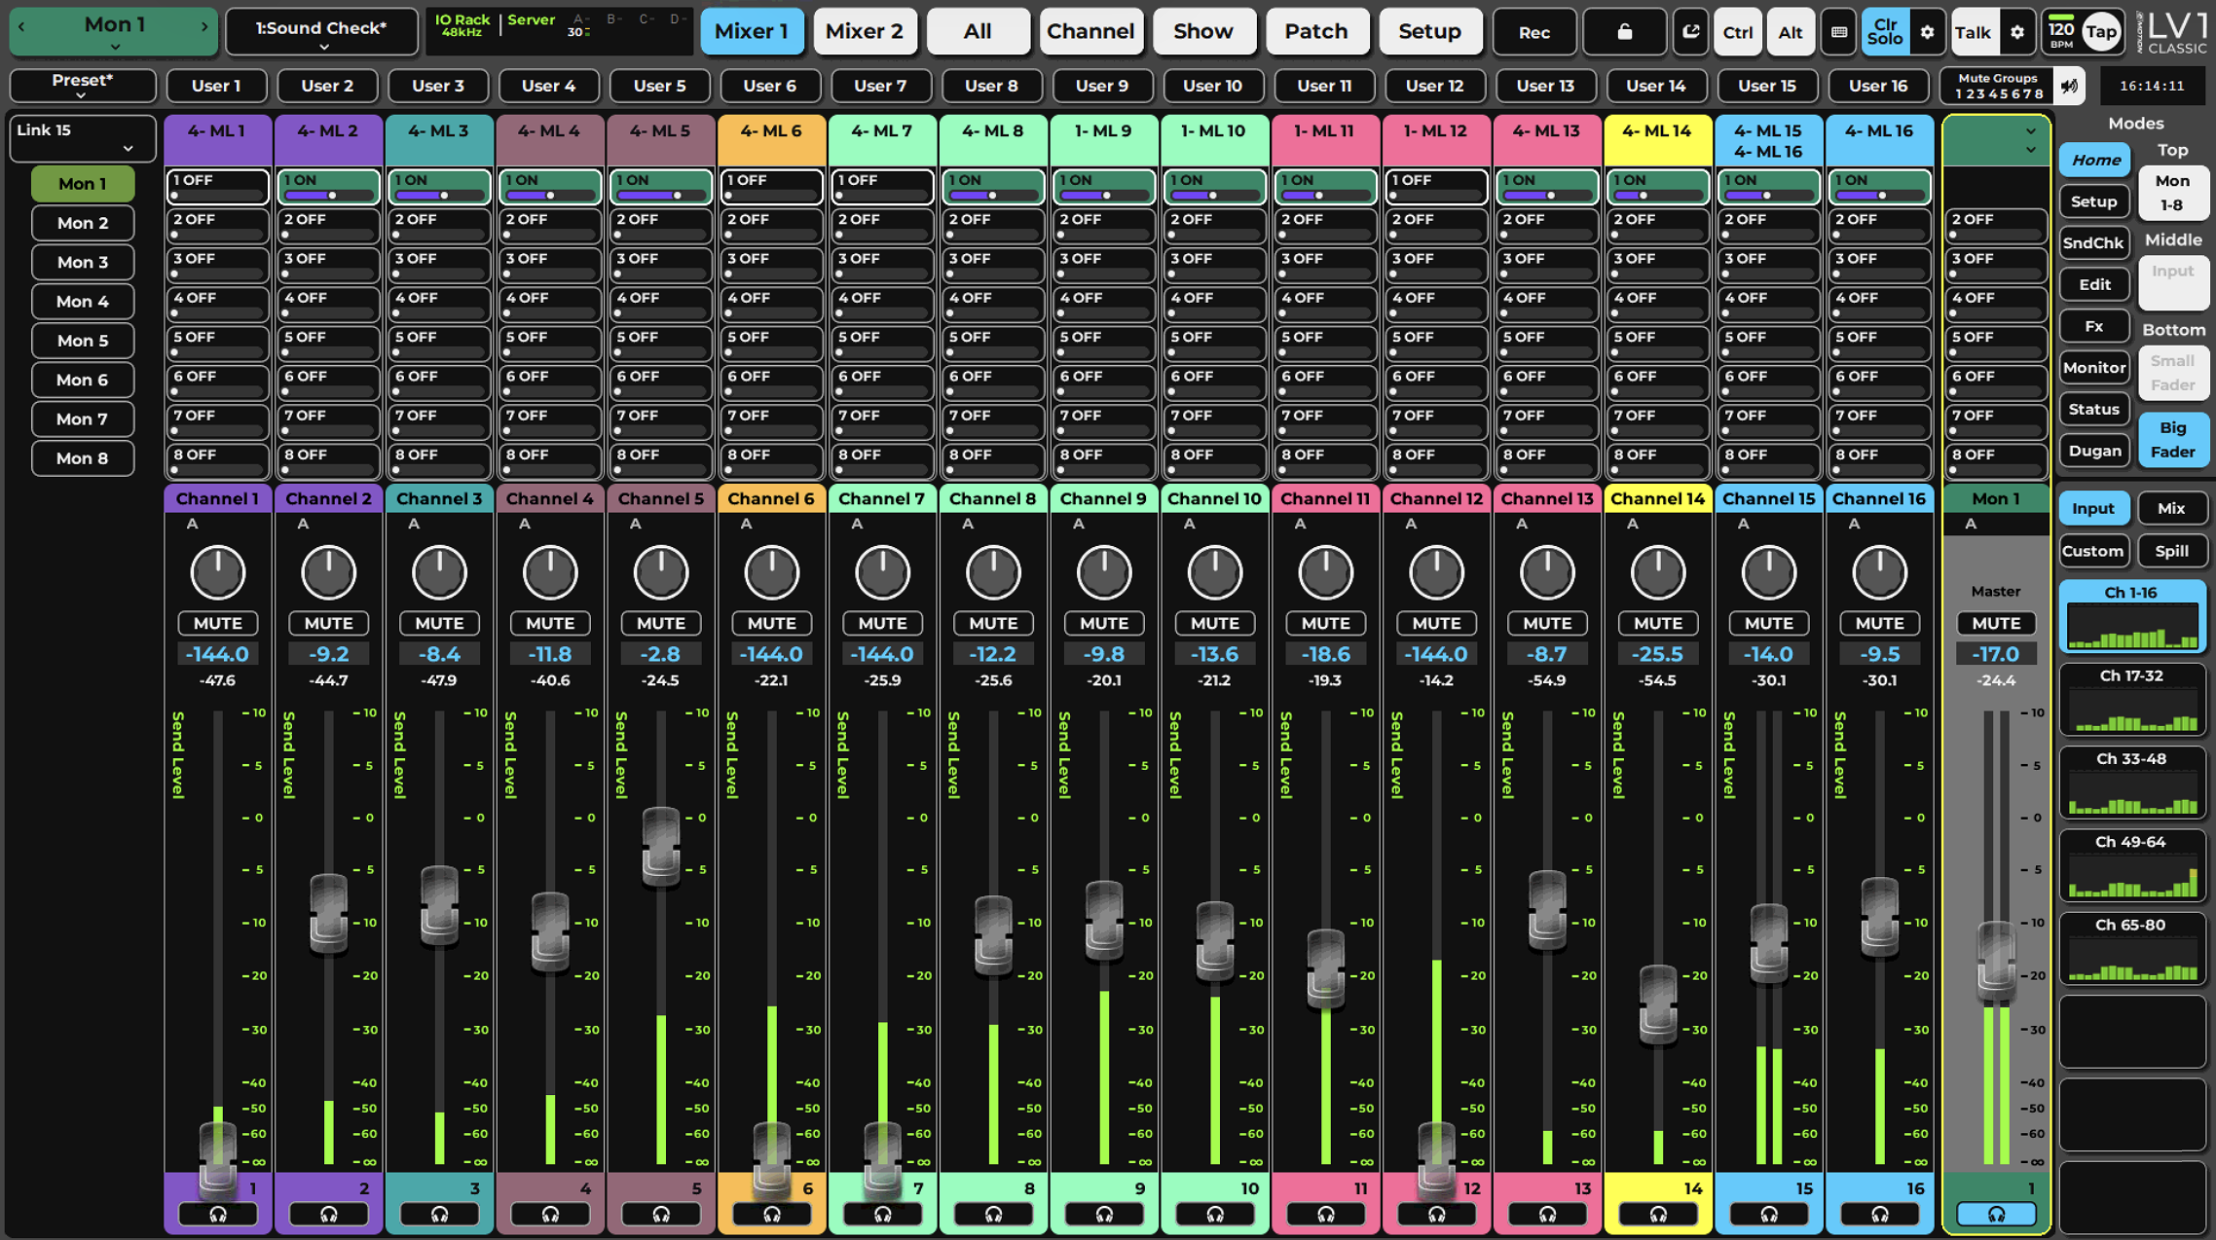Click headphone cue icon on channel 5
The width and height of the screenshot is (2216, 1240).
pos(661,1214)
